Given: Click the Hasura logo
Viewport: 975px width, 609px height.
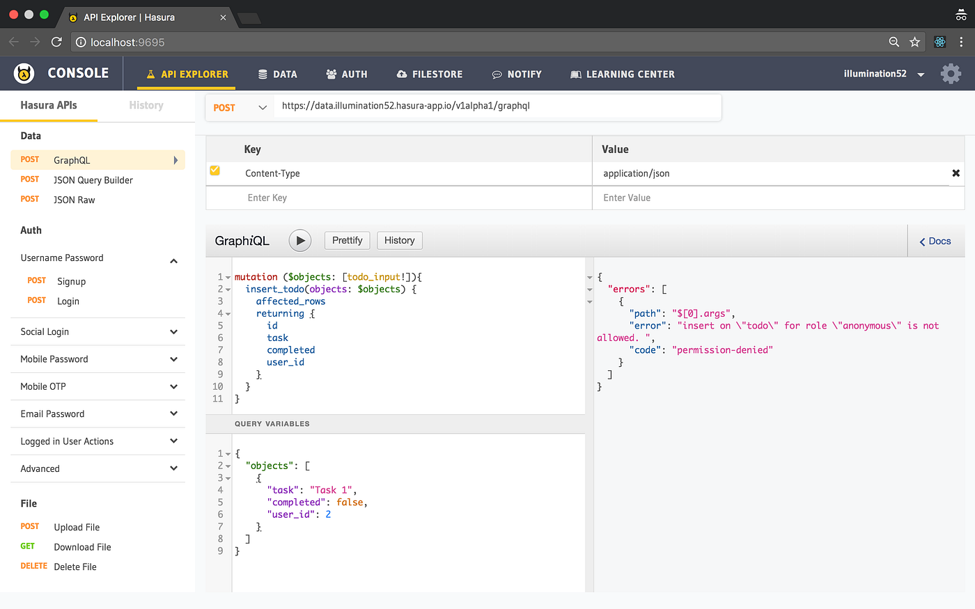Looking at the screenshot, I should point(23,73).
